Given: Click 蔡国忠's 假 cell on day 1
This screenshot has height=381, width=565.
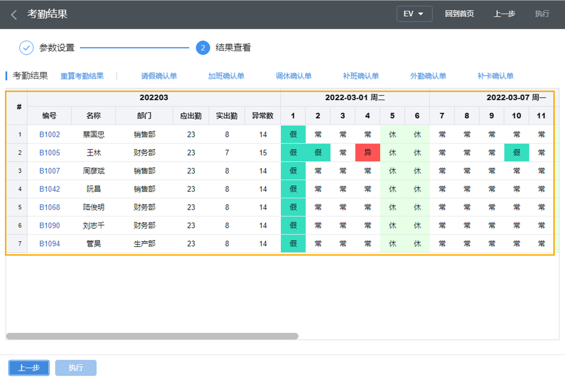Looking at the screenshot, I should click(293, 135).
